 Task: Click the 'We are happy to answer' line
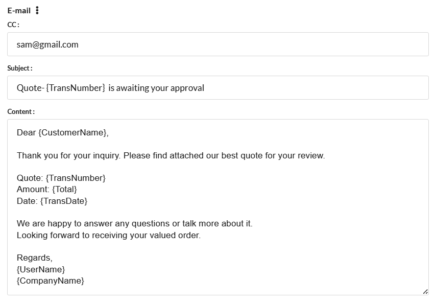(135, 223)
